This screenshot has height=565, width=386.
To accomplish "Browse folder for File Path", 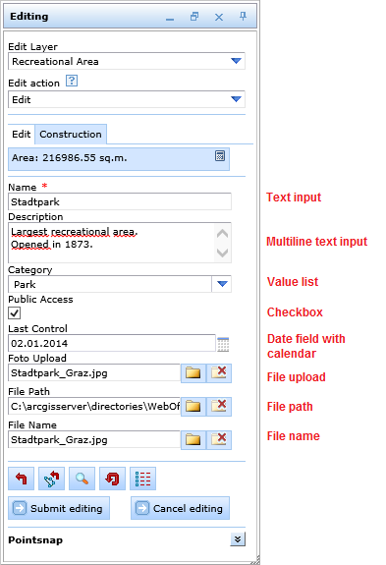I will tap(193, 406).
